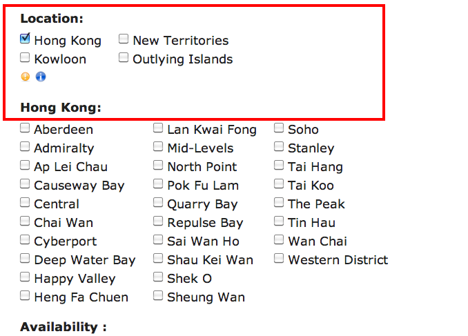
Task: Check the Causeway Bay checkbox
Action: pyautogui.click(x=25, y=184)
